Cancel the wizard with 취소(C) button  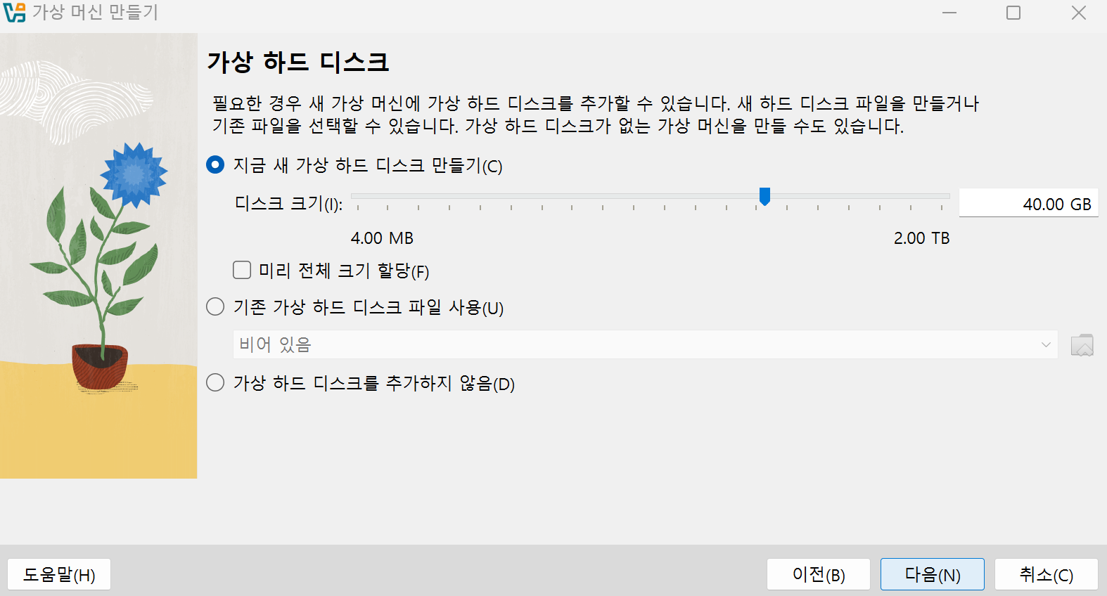click(1047, 575)
